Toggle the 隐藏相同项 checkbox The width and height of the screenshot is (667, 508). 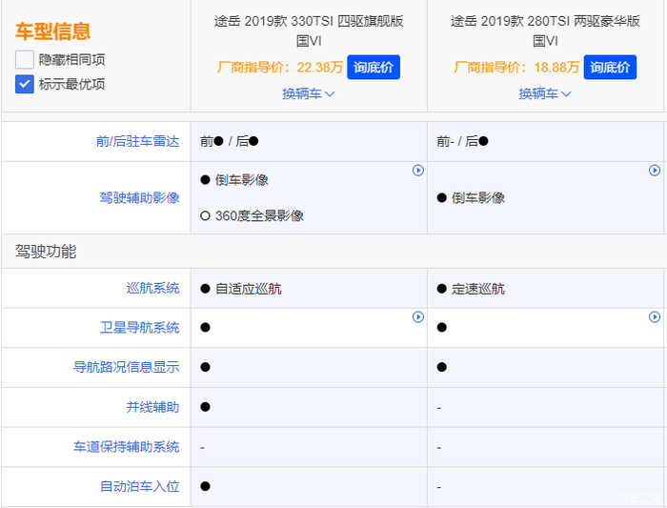(x=25, y=59)
